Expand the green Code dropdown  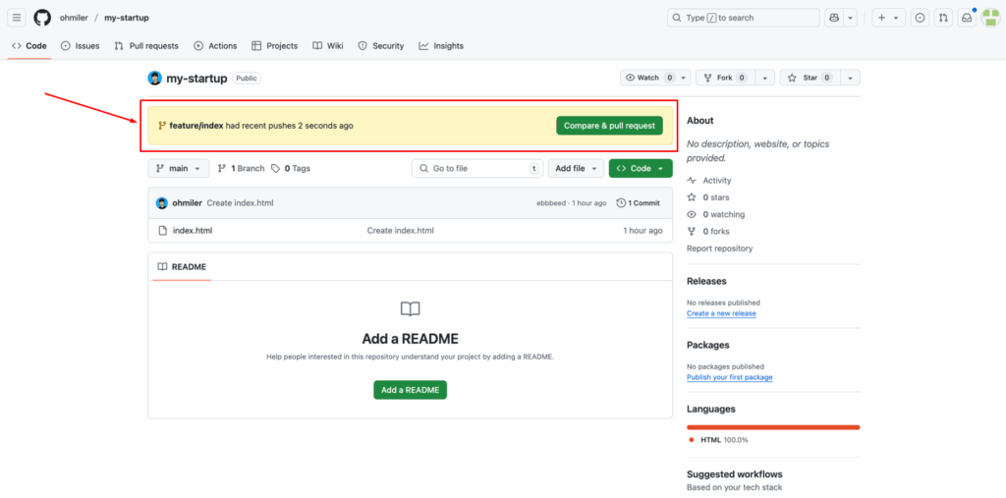(x=641, y=169)
